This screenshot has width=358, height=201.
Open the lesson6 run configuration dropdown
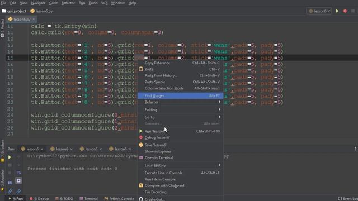(319, 11)
